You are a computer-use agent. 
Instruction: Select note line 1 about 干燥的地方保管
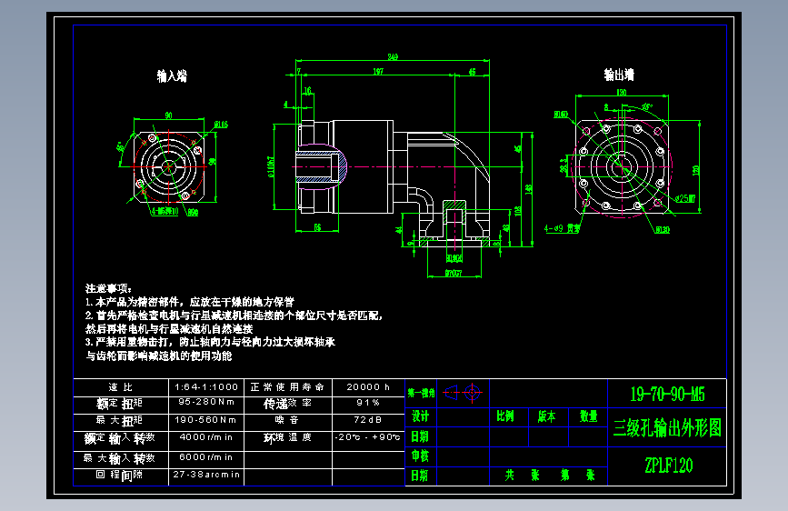pos(190,302)
